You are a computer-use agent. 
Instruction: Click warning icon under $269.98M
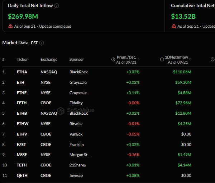10,26
